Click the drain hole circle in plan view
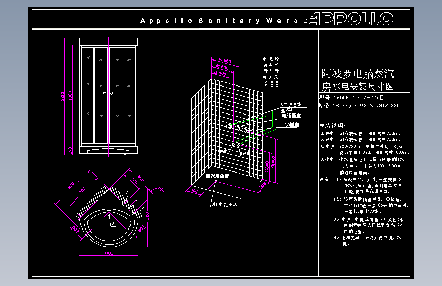 tap(109, 212)
